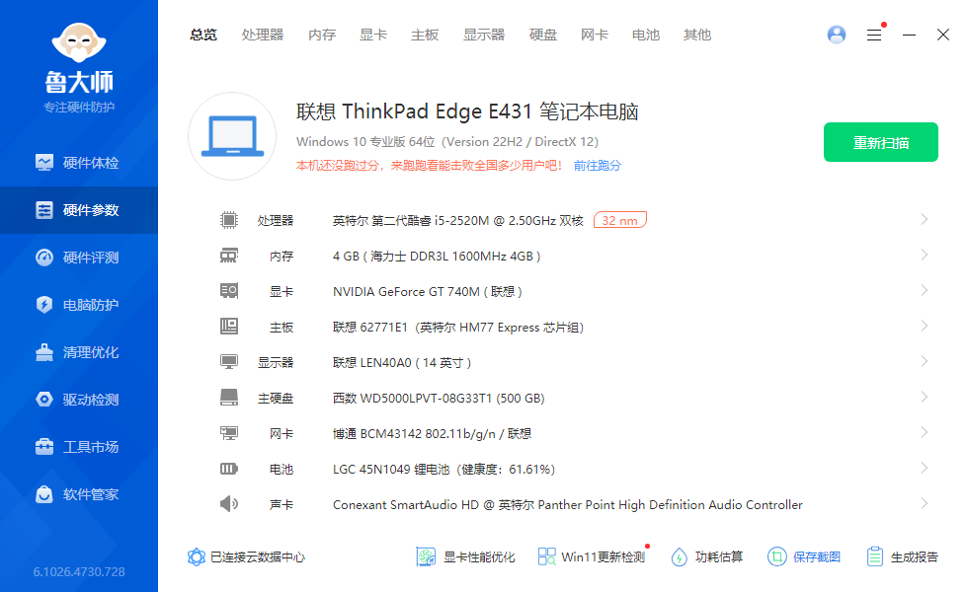Switch to the 显卡 tab
Screen dimensions: 968x592
point(373,36)
